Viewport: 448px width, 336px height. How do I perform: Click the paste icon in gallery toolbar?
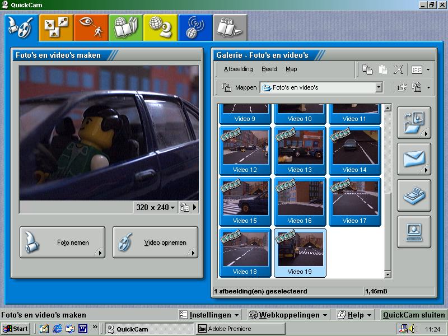(383, 69)
